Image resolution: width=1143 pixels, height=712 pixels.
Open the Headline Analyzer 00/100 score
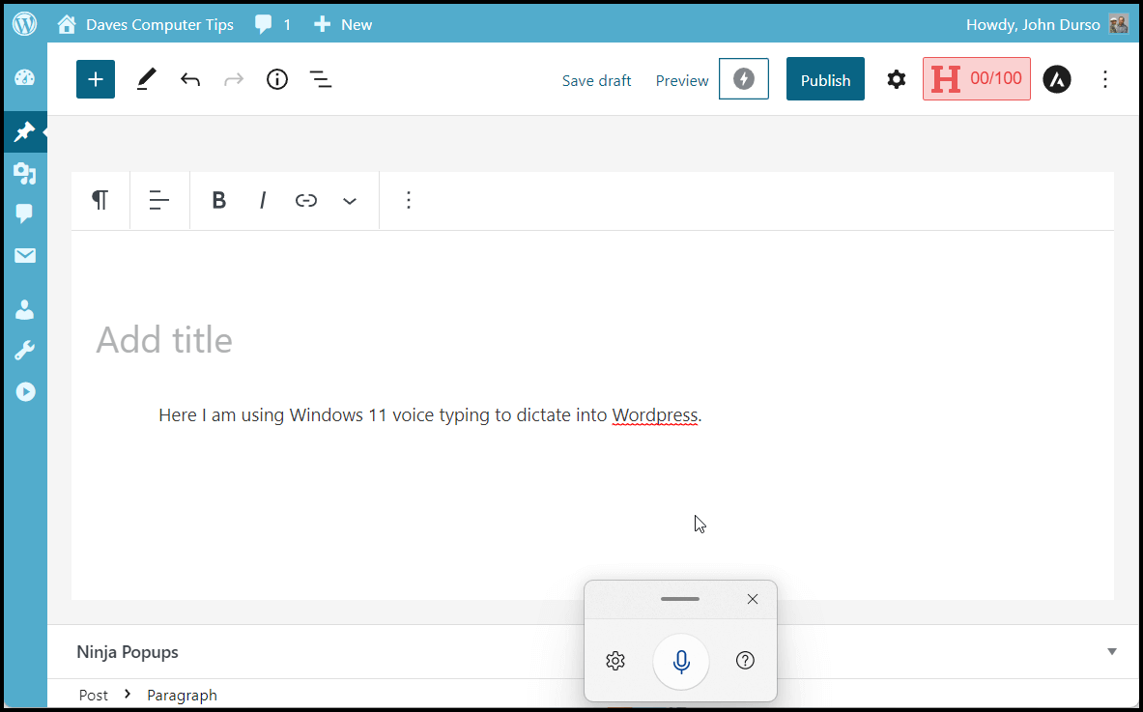[x=977, y=78]
